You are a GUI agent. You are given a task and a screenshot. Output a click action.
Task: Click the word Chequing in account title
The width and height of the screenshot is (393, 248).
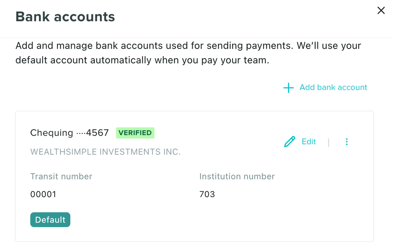pos(51,133)
